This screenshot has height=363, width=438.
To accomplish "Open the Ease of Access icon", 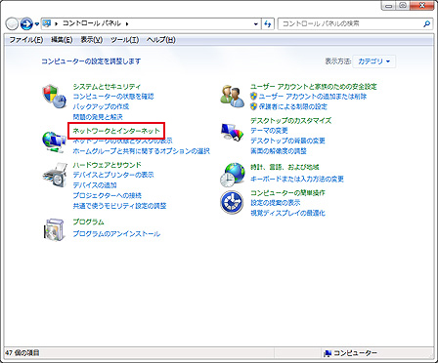I will (x=232, y=202).
